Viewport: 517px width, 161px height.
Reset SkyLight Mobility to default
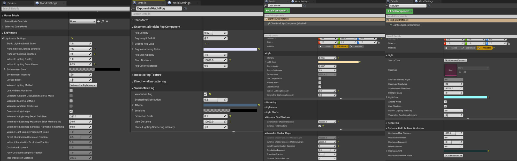coord(494,48)
